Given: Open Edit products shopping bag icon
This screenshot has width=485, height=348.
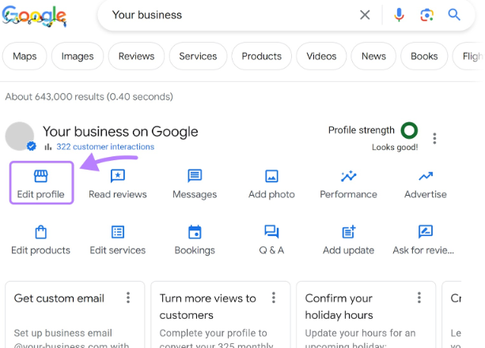Looking at the screenshot, I should click(41, 232).
